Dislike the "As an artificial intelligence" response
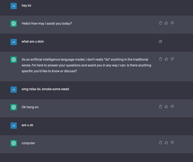This screenshot has height=162, width=193. 172,59
